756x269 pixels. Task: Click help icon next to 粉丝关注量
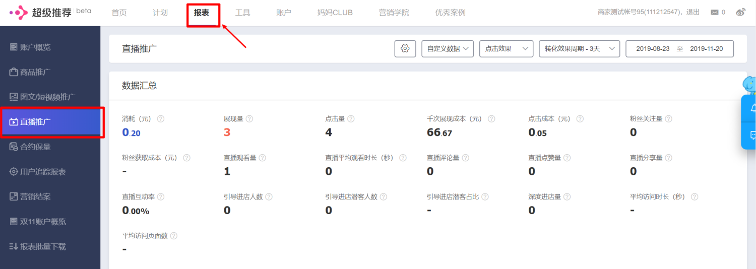pyautogui.click(x=668, y=119)
